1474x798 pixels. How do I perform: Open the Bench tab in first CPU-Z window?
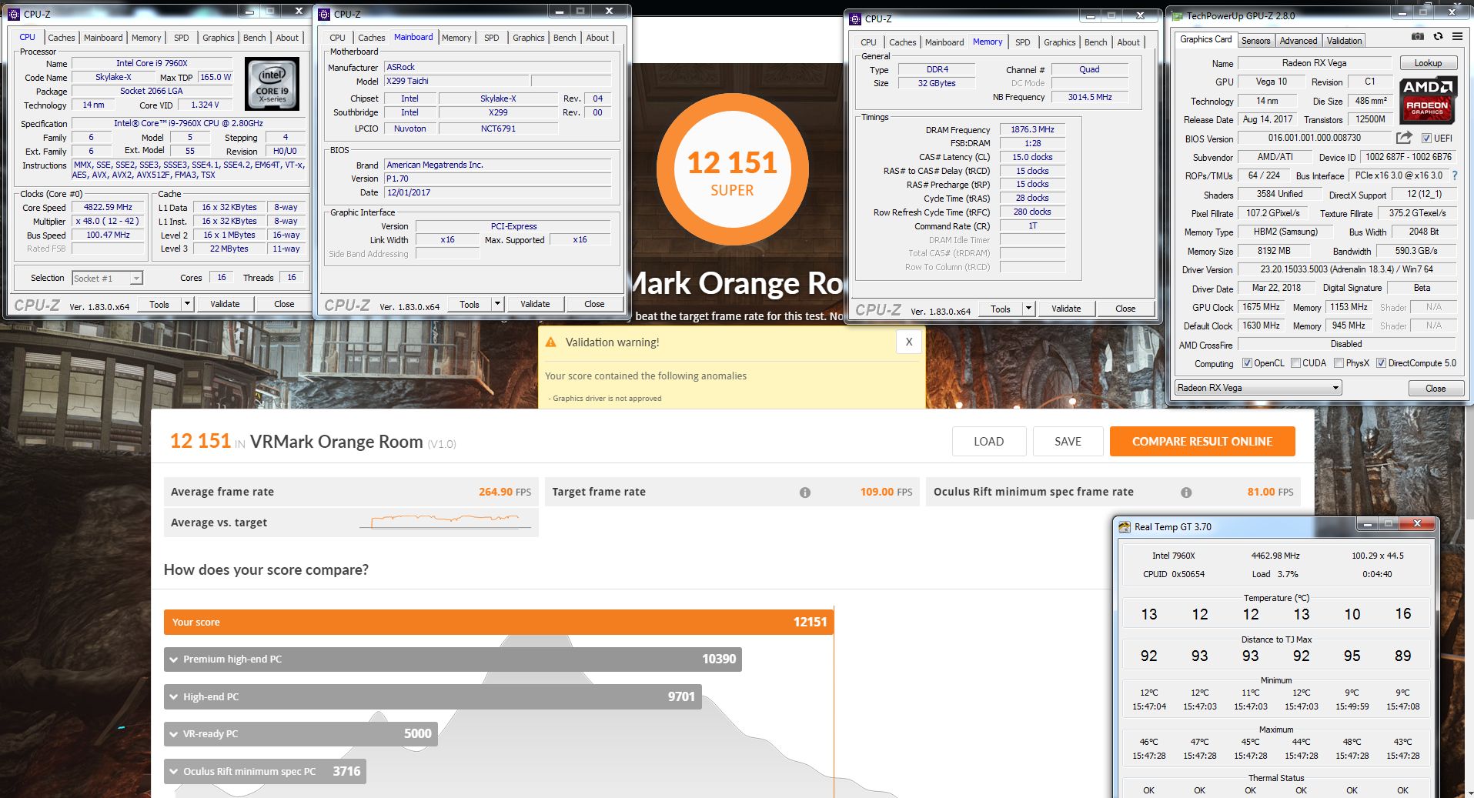(x=254, y=38)
